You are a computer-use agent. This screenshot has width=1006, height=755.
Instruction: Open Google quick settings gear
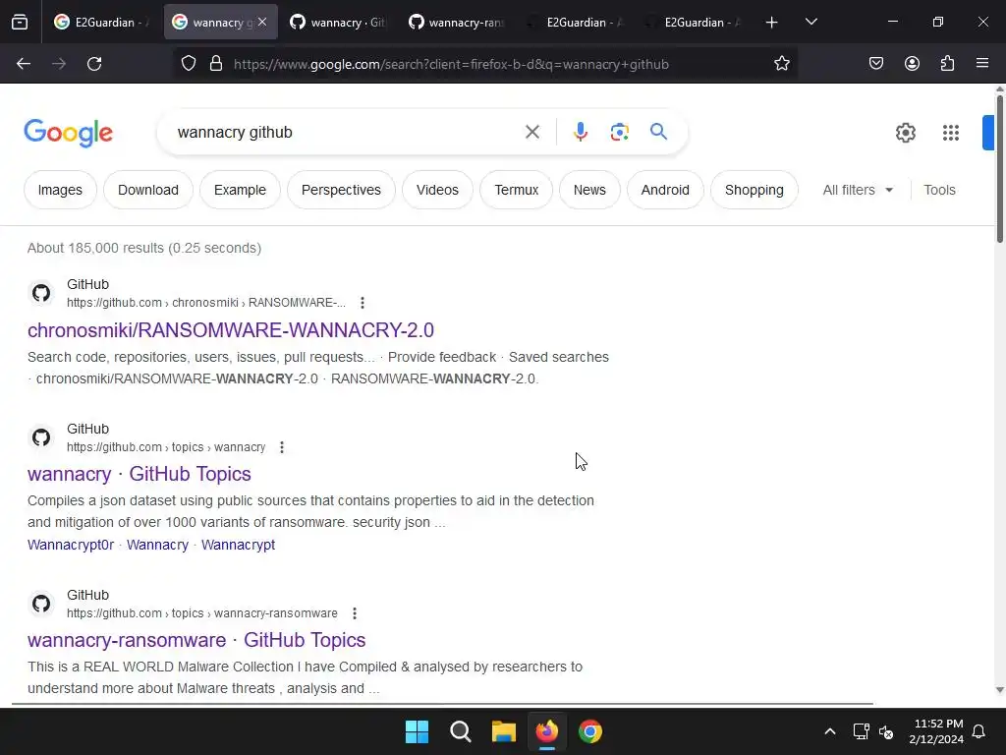(905, 133)
